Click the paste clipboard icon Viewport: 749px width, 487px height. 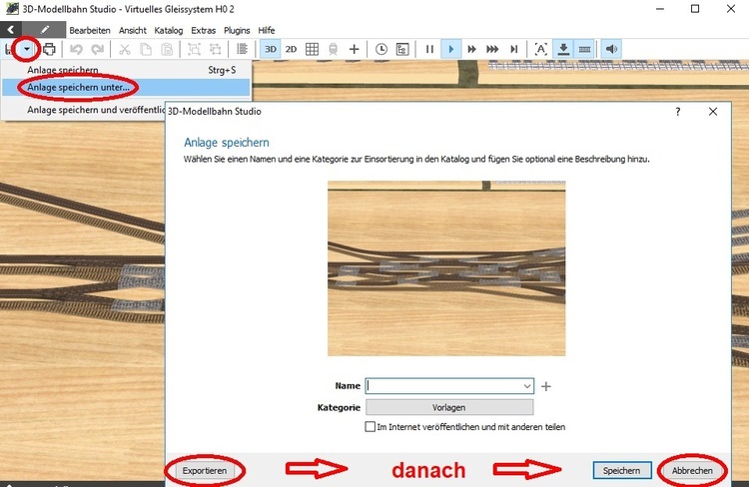[167, 49]
